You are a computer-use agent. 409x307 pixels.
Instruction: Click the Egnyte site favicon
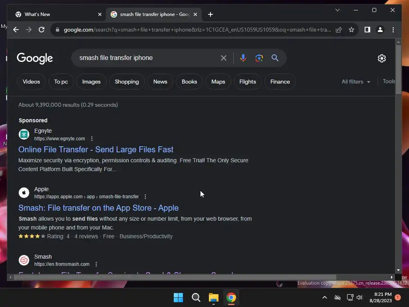click(24, 134)
